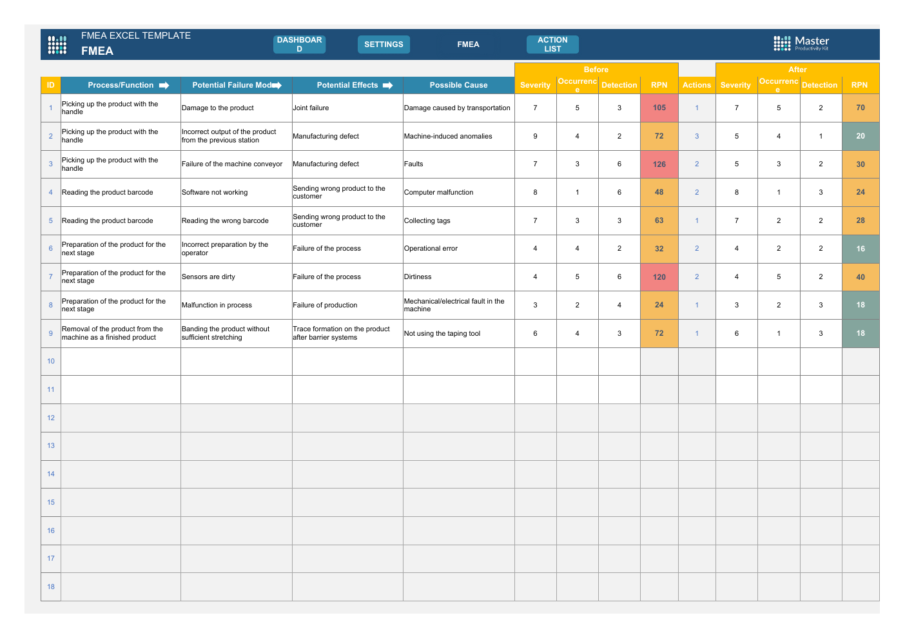Click empty Potential Failure Mode input in row 11
The image size is (905, 640).
pyautogui.click(x=237, y=390)
